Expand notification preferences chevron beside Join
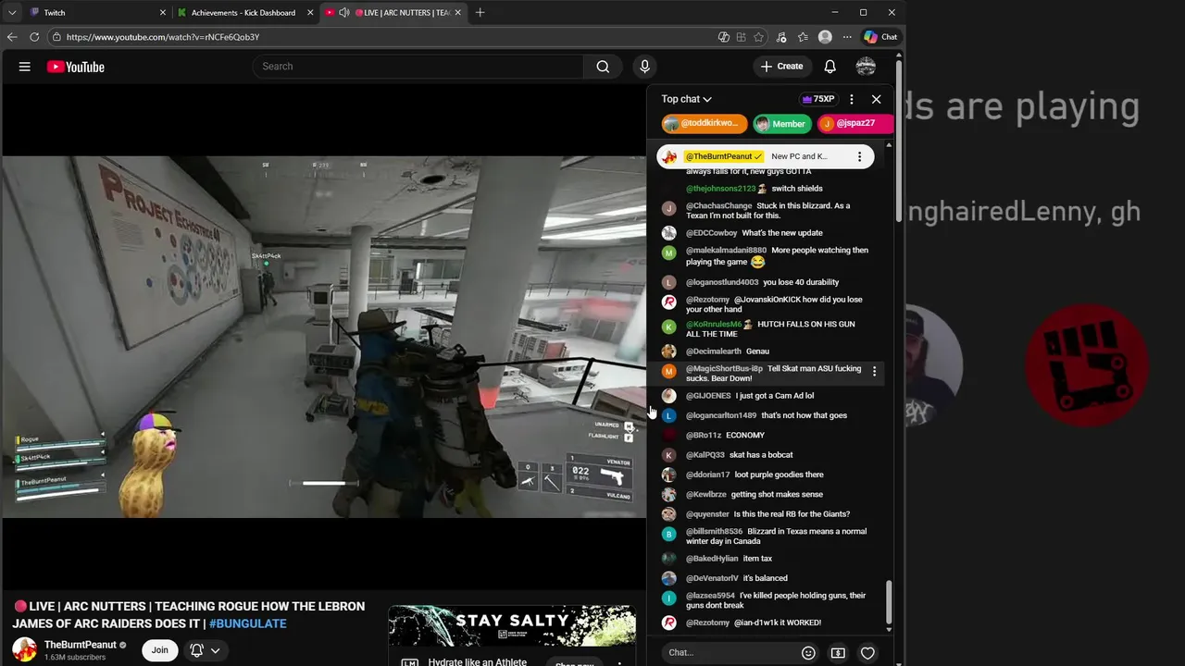 215,650
